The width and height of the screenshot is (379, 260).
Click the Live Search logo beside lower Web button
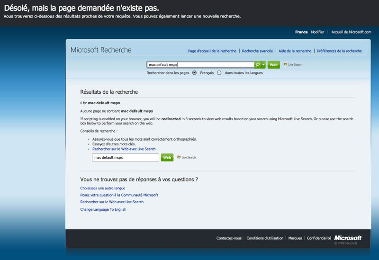click(x=186, y=157)
